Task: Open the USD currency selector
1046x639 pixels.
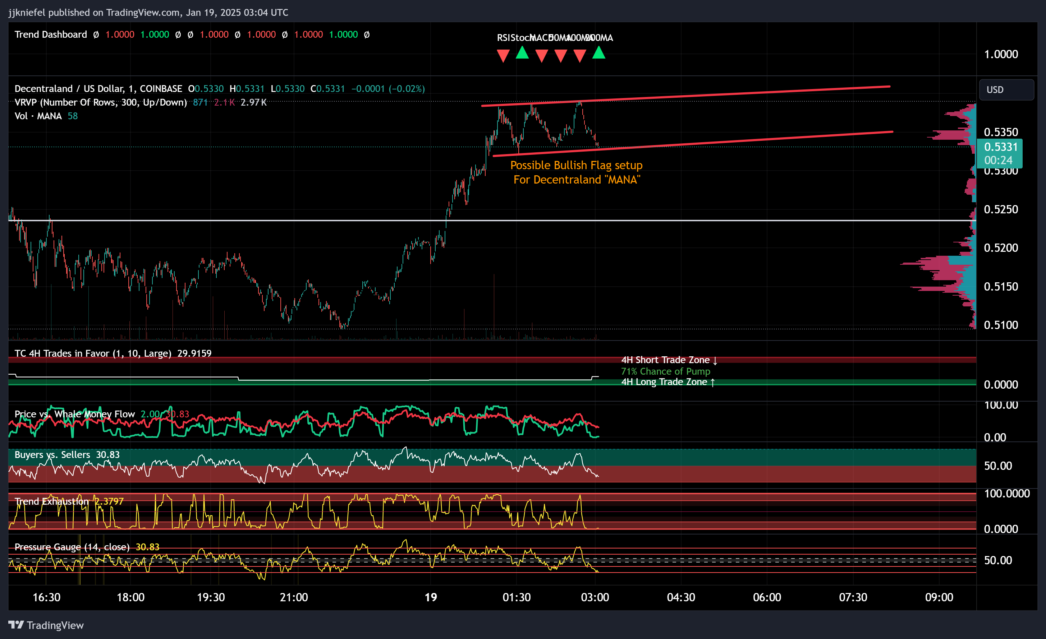Action: tap(1006, 89)
